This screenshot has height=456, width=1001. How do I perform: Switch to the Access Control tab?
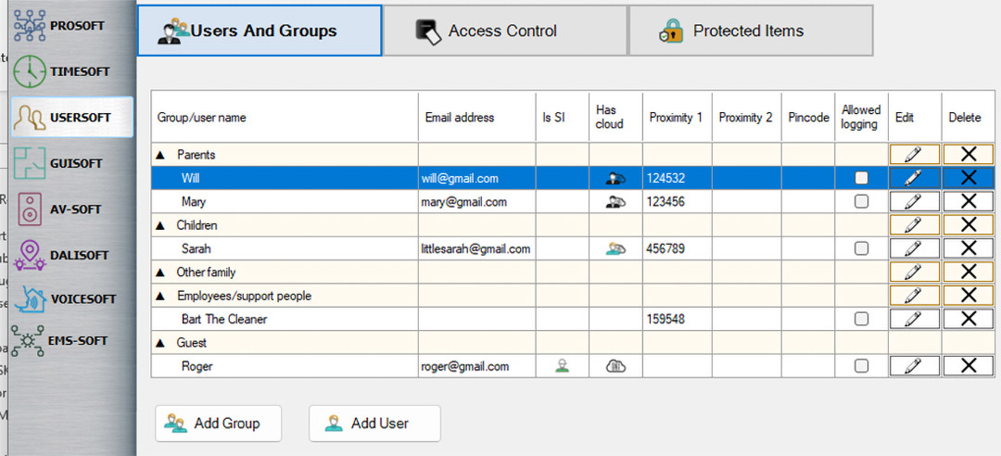[x=504, y=31]
